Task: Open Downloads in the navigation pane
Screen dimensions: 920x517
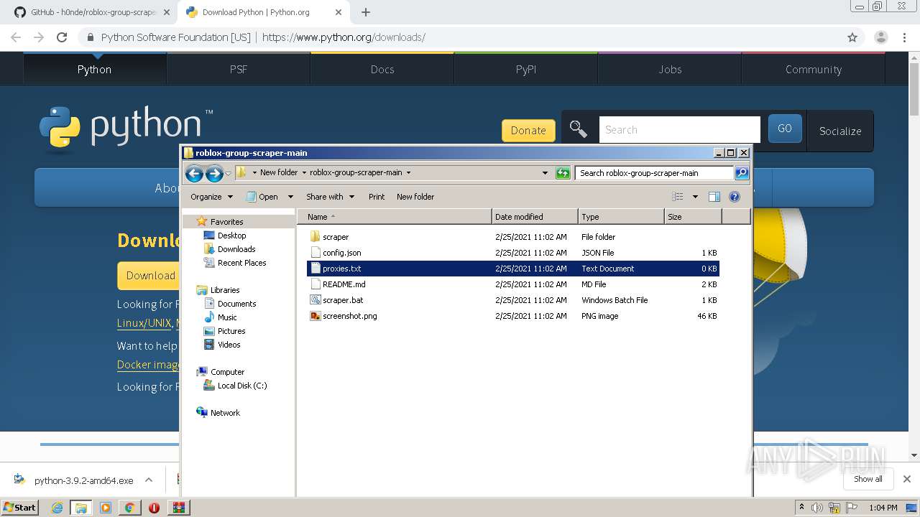Action: coord(236,249)
